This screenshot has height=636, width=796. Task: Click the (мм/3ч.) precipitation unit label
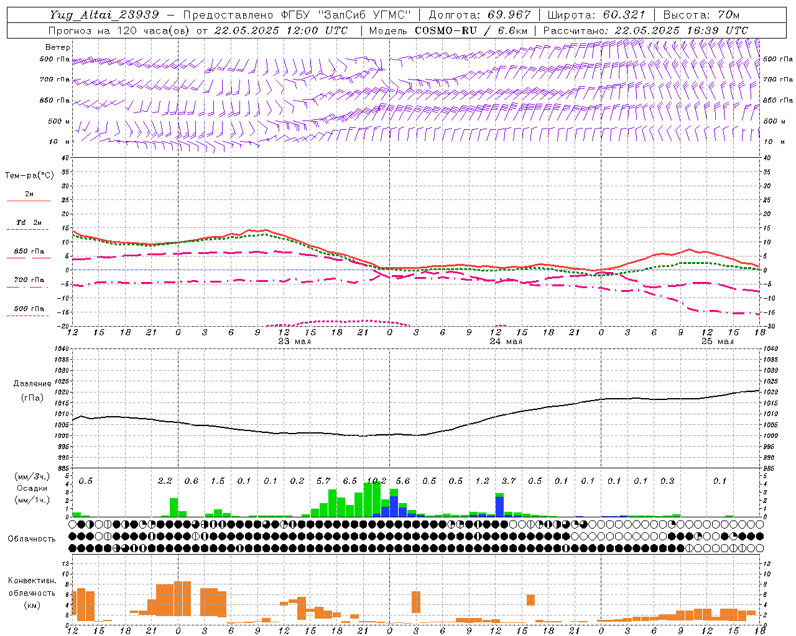click(x=32, y=476)
